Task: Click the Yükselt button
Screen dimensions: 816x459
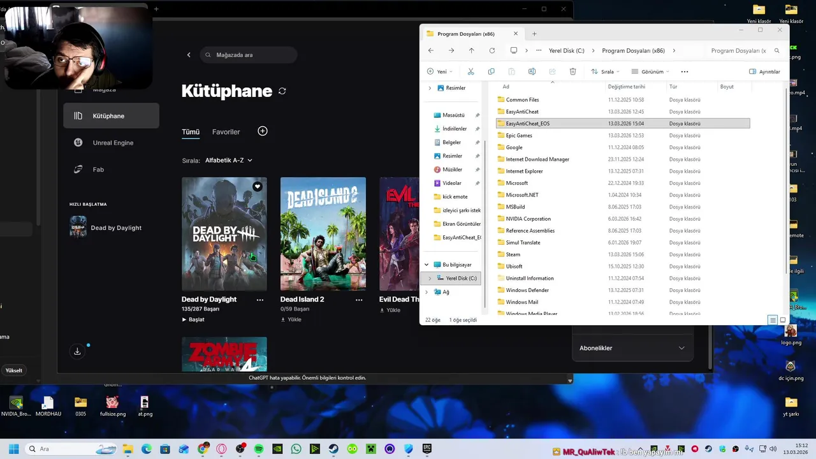Action: click(x=14, y=370)
